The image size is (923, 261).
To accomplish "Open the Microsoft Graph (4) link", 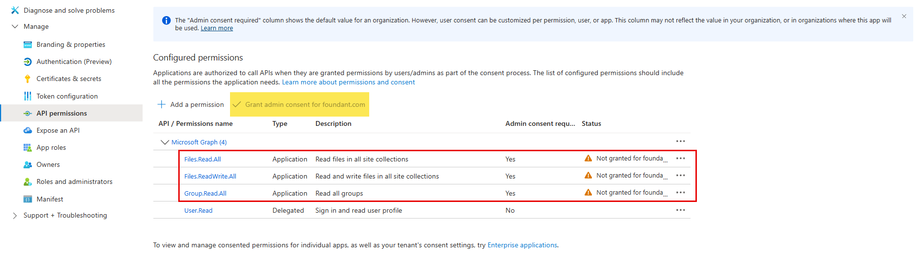I will (x=199, y=142).
